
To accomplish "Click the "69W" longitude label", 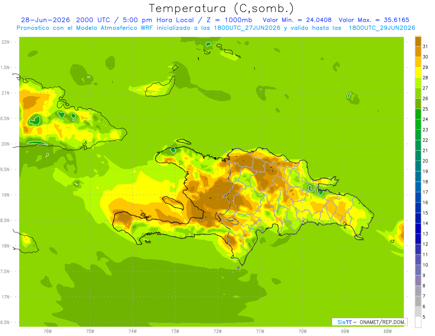I will click(345, 331).
